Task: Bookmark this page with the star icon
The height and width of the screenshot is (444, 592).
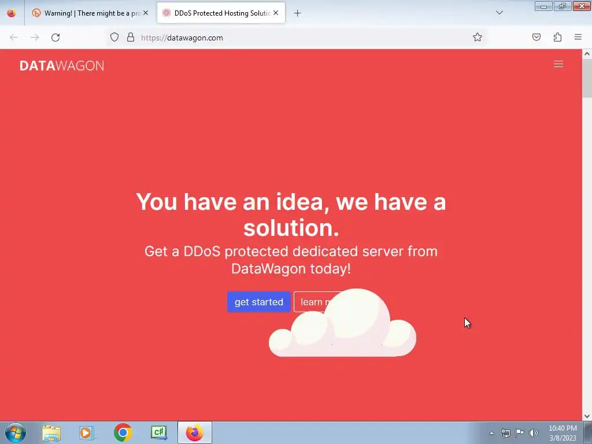Action: tap(477, 38)
